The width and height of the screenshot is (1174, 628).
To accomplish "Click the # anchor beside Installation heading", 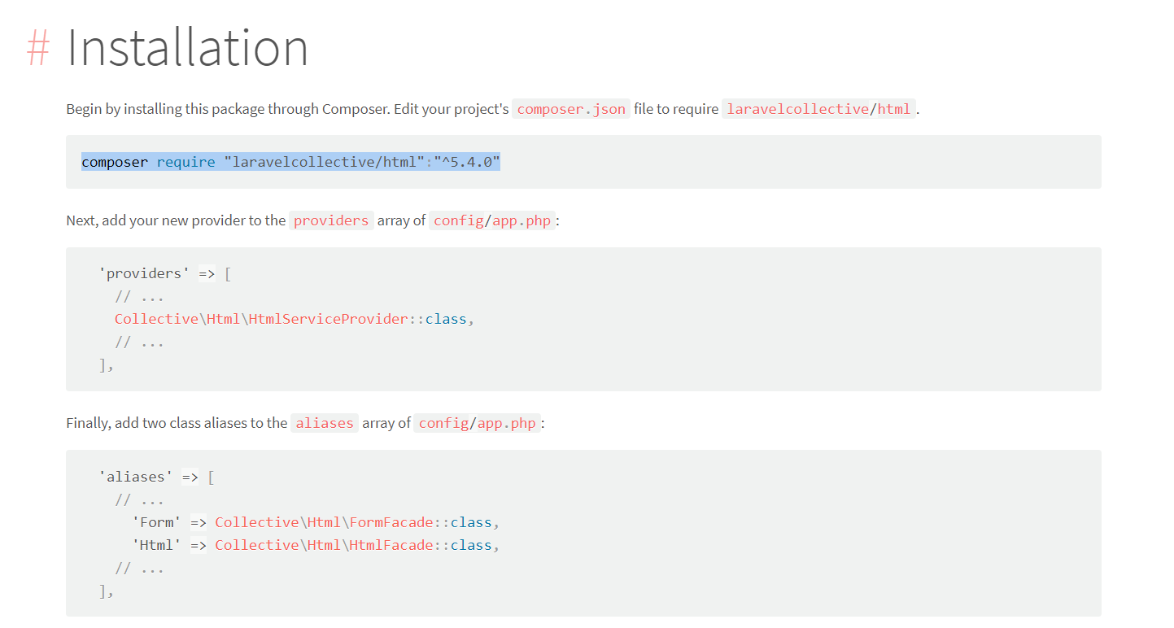I will pos(38,47).
